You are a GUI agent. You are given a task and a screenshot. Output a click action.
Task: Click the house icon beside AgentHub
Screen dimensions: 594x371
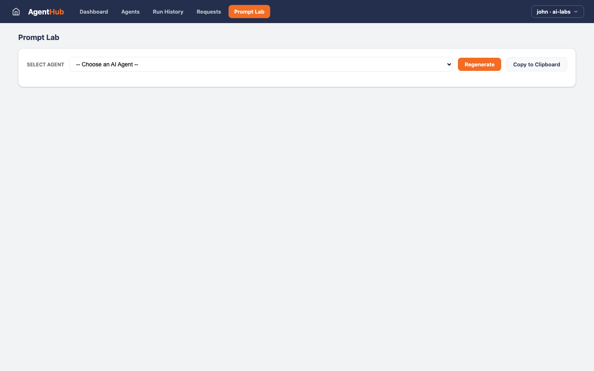click(x=16, y=12)
